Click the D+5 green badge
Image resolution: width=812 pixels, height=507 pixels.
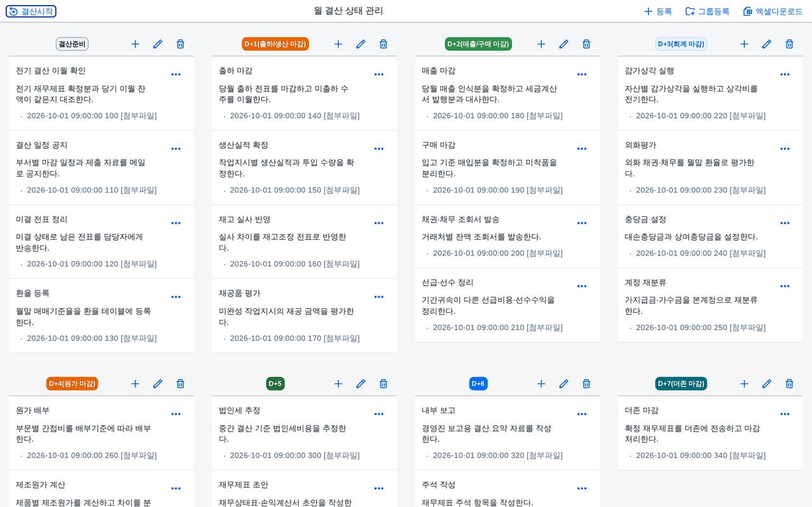(275, 383)
